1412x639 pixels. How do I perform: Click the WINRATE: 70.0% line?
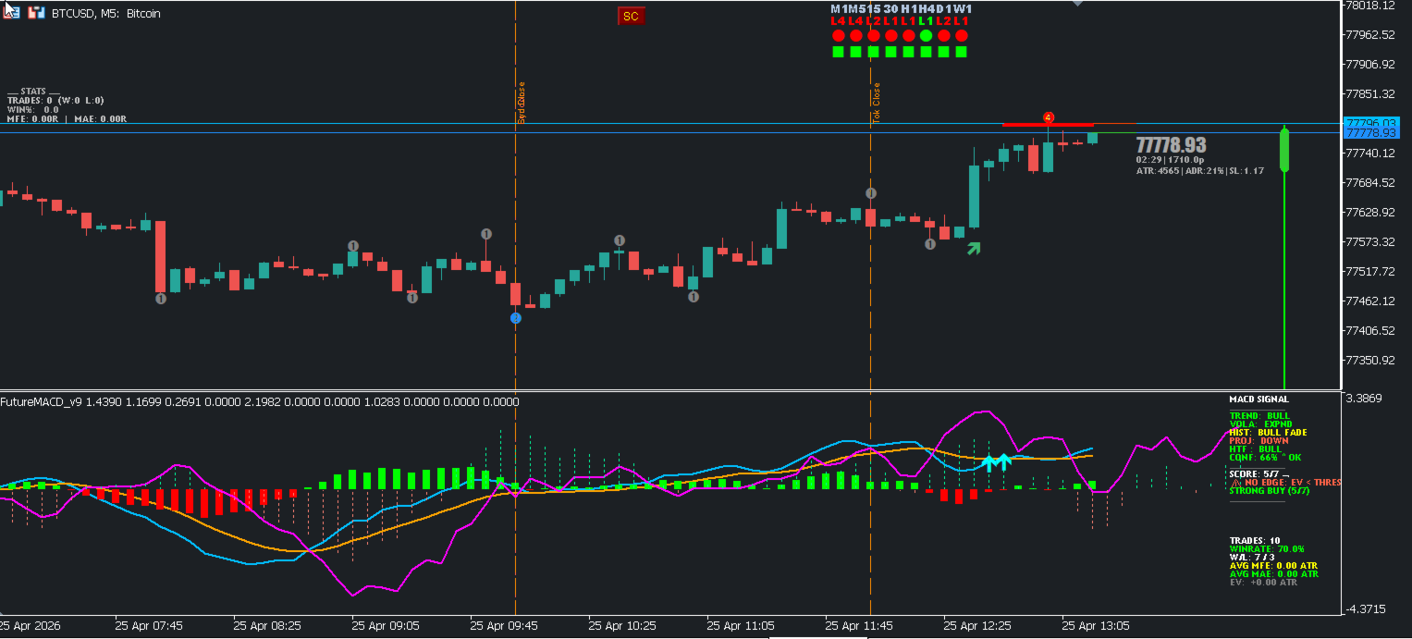(1267, 549)
